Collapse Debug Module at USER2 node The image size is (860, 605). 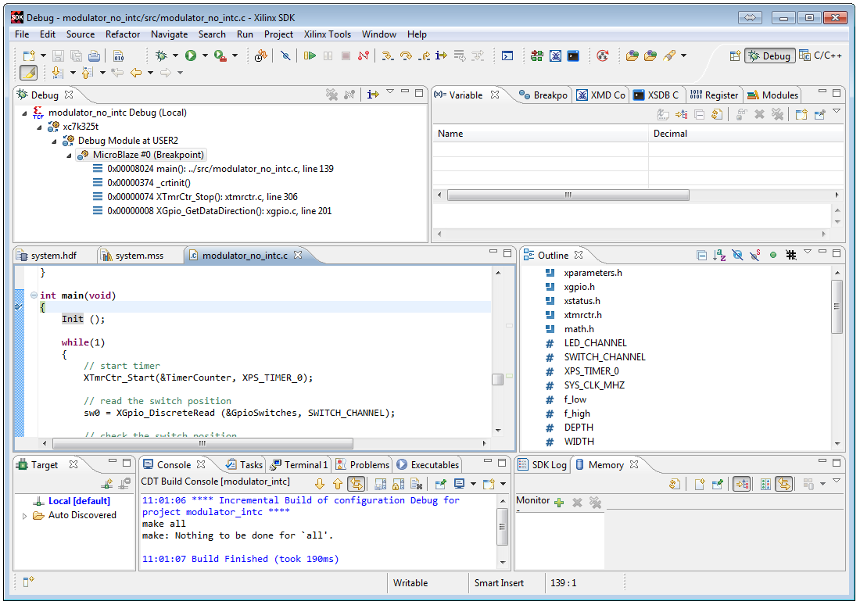[54, 141]
